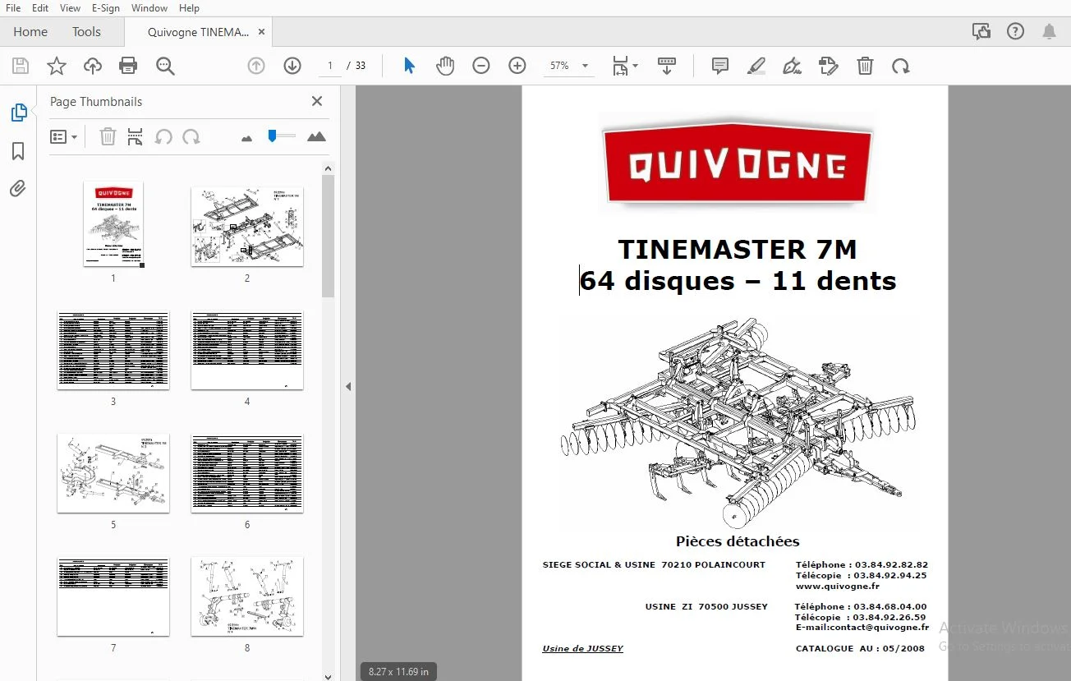The width and height of the screenshot is (1071, 681).
Task: Select page 7 thumbnail
Action: click(x=113, y=596)
